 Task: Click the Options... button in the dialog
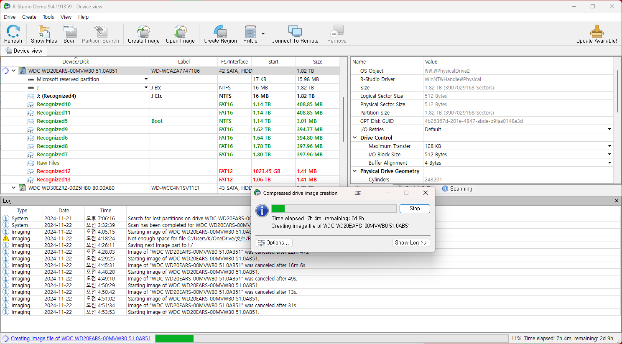click(x=274, y=243)
